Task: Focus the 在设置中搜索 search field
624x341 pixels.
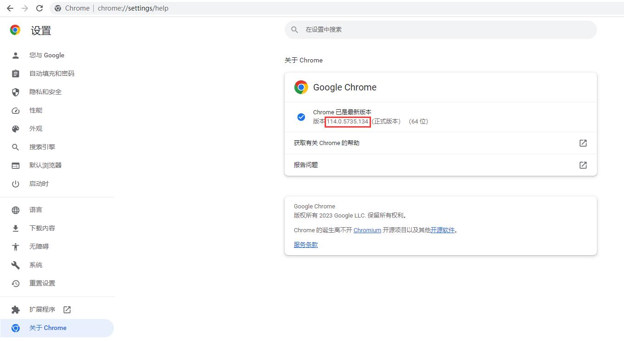Action: point(441,29)
